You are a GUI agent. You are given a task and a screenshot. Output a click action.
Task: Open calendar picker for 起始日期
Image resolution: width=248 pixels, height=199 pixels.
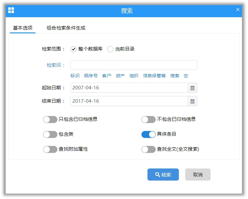point(192,88)
